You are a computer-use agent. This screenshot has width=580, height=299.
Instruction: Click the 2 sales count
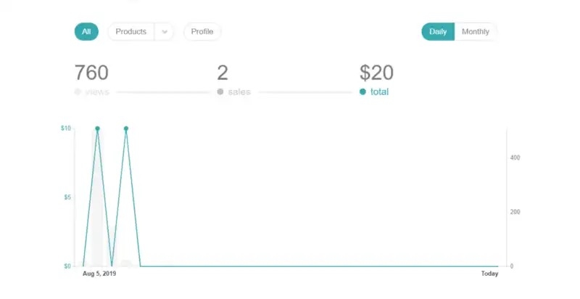pyautogui.click(x=223, y=73)
